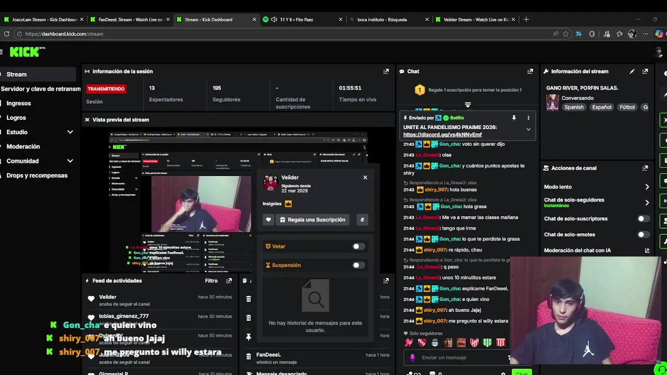Click the browser address bar URL
Image resolution: width=667 pixels, height=375 pixels.
(64, 34)
